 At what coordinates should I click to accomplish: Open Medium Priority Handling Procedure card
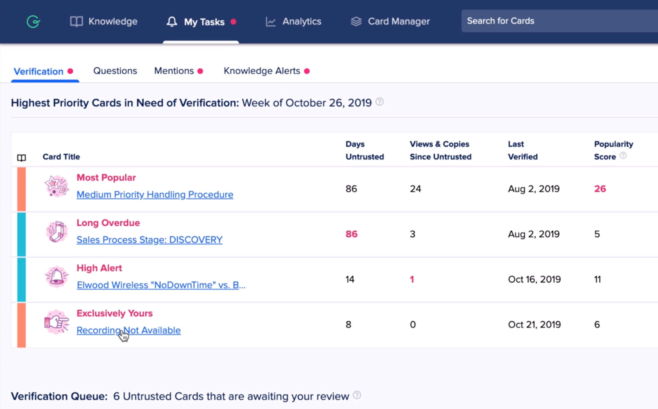[155, 195]
